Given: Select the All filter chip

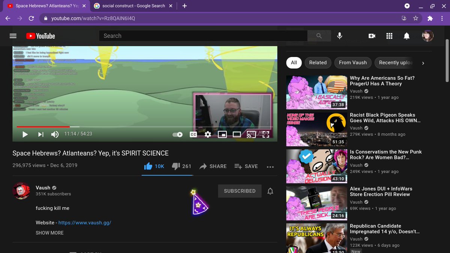Looking at the screenshot, I should point(294,63).
